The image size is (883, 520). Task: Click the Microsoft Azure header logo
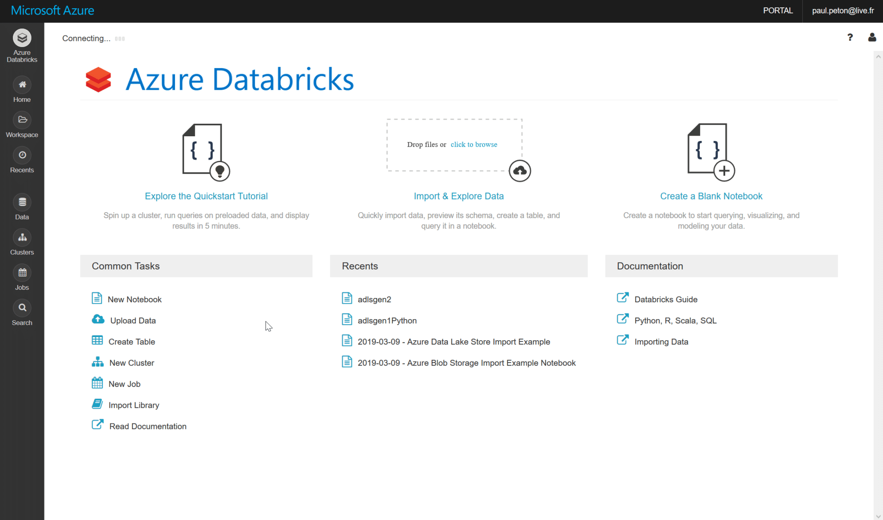pos(52,10)
